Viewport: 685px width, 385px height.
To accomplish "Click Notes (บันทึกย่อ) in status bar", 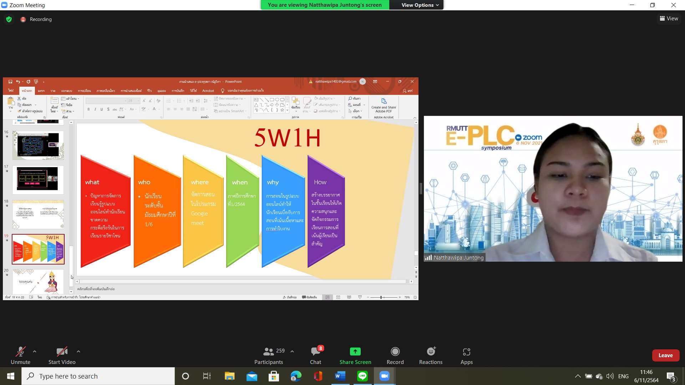I will click(289, 297).
